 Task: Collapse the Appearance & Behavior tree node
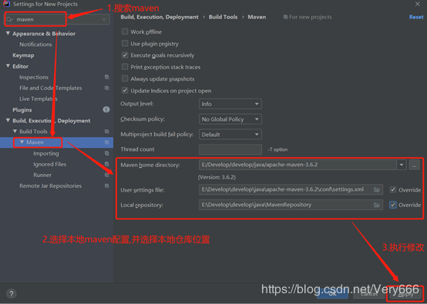8,33
